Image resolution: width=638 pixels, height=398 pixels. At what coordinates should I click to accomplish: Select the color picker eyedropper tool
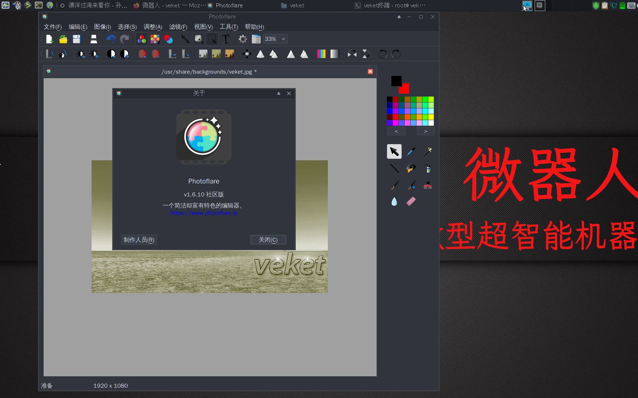pos(411,151)
